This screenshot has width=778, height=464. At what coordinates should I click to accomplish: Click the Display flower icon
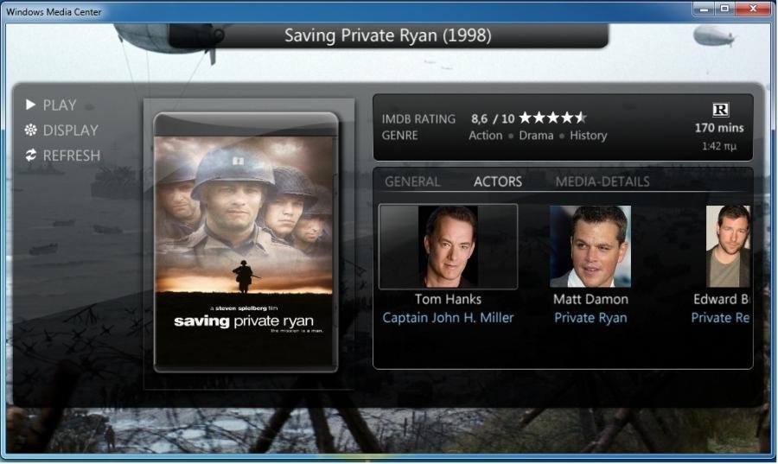pos(31,130)
